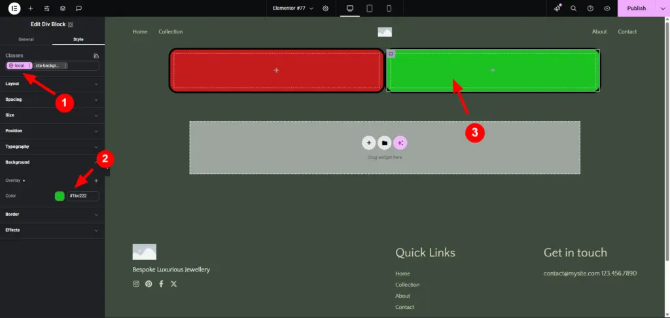Expand the Effects section
The height and width of the screenshot is (318, 670).
pos(52,230)
